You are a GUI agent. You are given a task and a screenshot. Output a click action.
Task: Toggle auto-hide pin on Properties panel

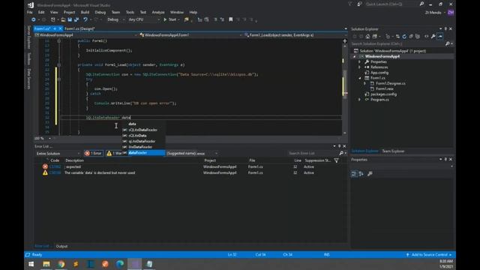tap(445, 160)
